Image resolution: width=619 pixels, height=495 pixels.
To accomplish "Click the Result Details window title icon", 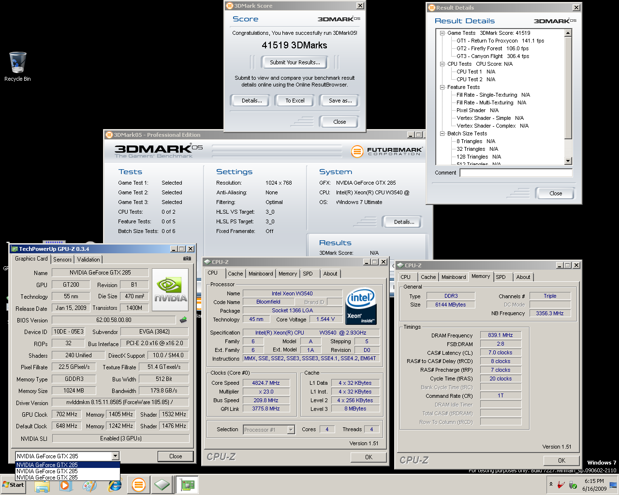I will [432, 8].
